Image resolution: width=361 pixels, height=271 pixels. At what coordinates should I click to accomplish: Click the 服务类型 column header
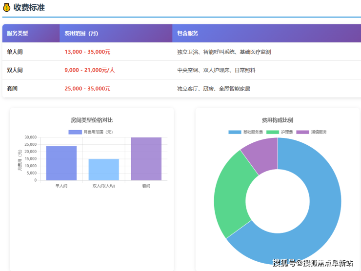18,33
